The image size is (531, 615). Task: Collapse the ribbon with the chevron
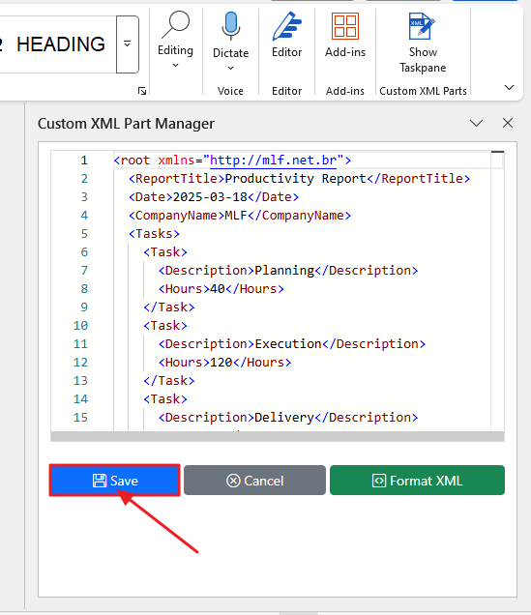pyautogui.click(x=509, y=87)
